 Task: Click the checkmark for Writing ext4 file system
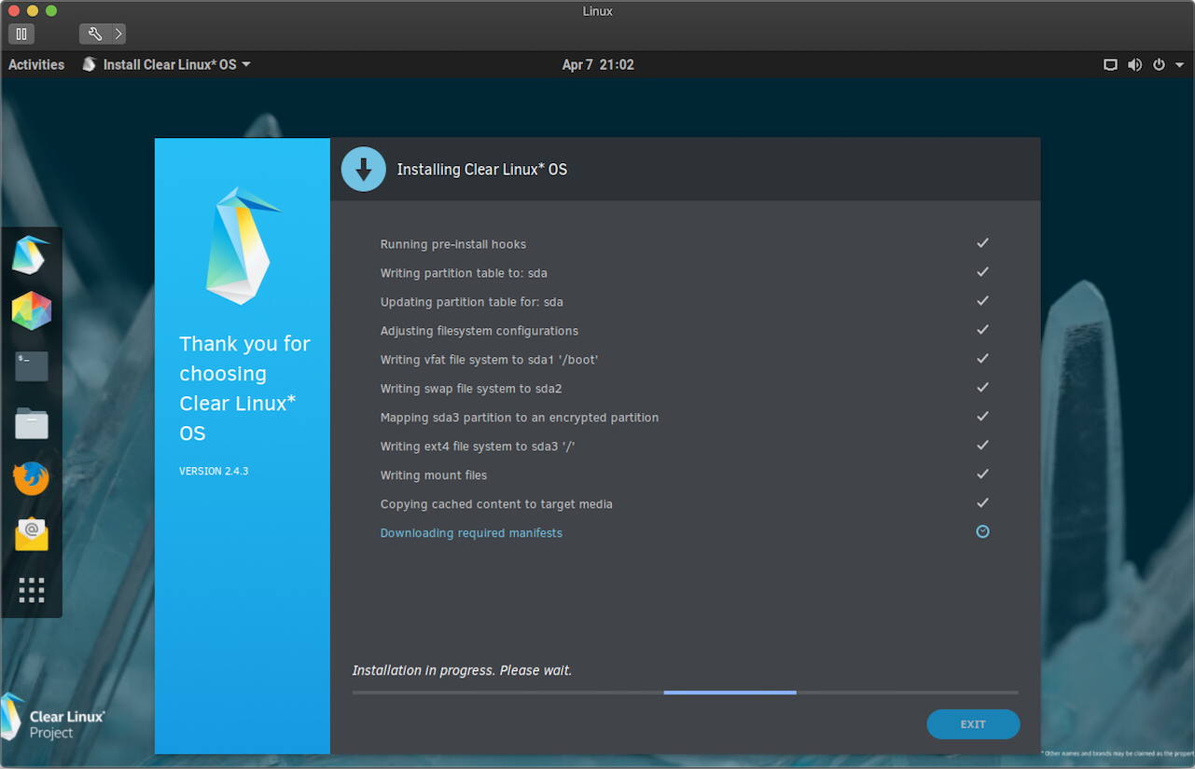(982, 446)
